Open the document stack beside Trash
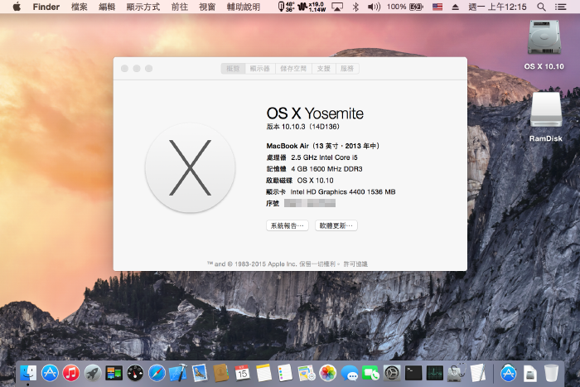This screenshot has width=580, height=387. (529, 373)
